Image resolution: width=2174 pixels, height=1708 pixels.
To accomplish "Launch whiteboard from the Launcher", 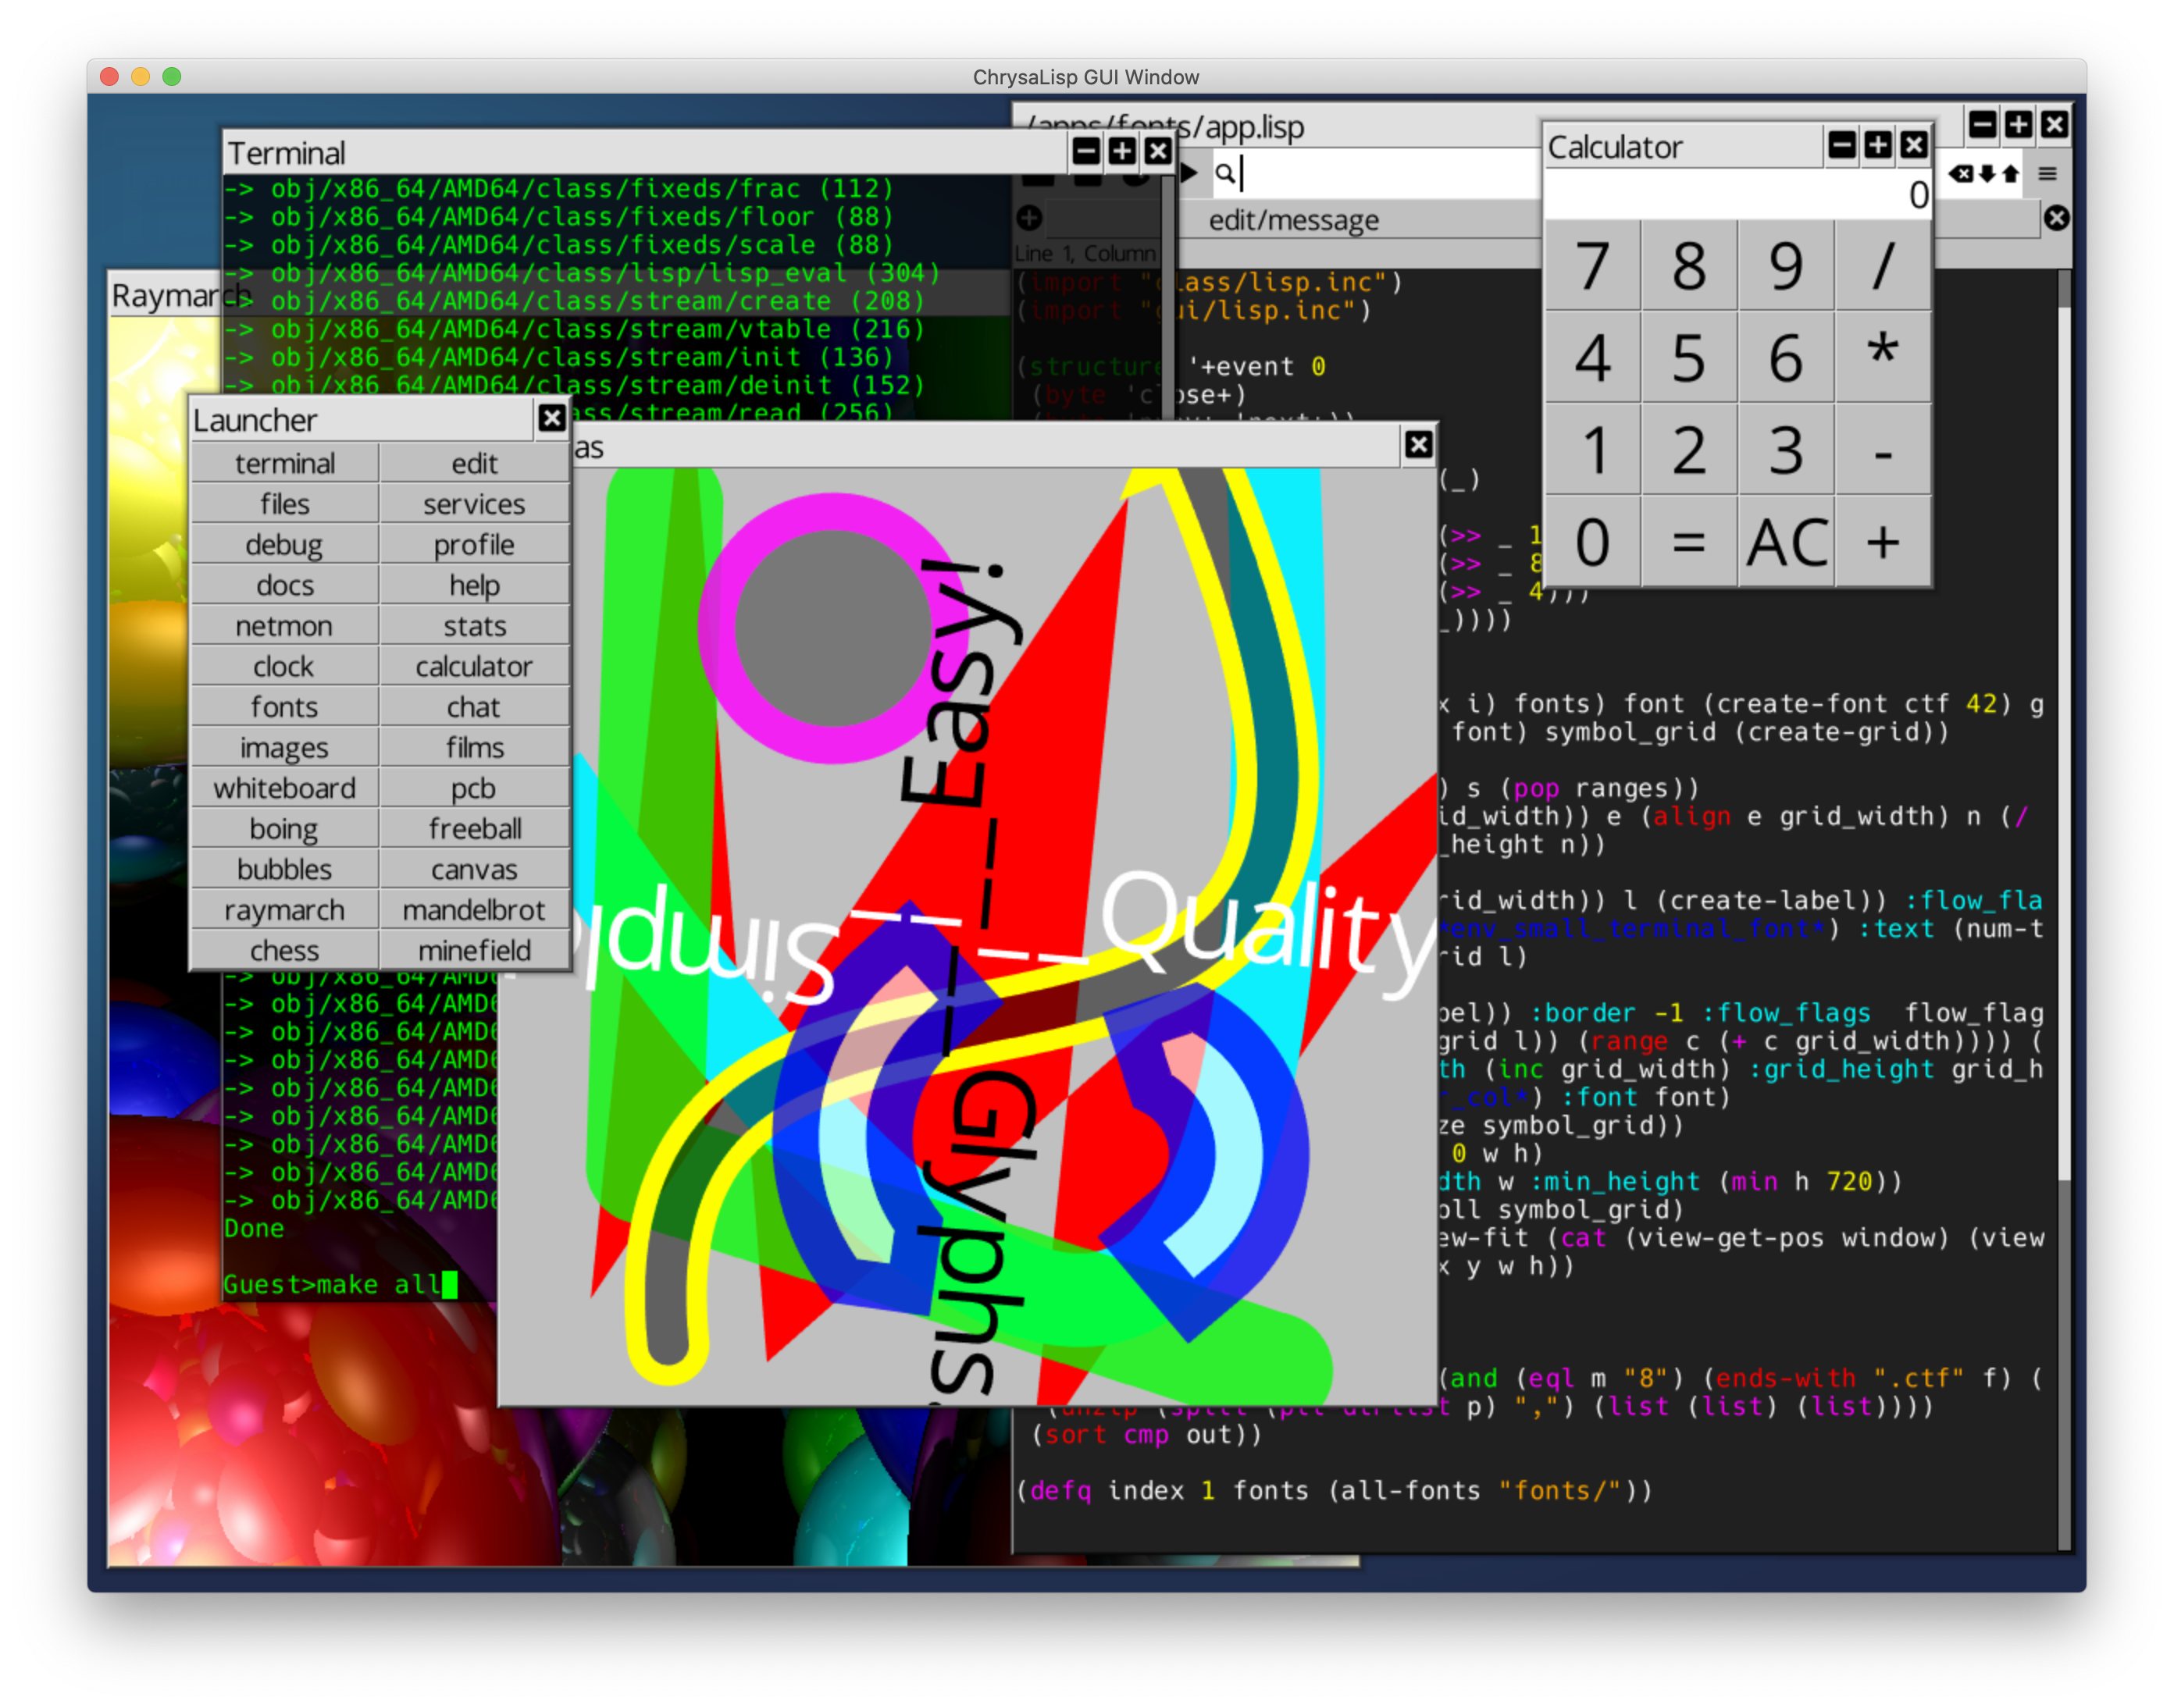I will point(284,788).
